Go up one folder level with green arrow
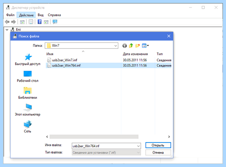 131,46
